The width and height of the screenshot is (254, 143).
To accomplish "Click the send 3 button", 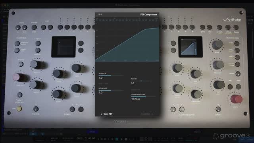I will tap(237, 57).
